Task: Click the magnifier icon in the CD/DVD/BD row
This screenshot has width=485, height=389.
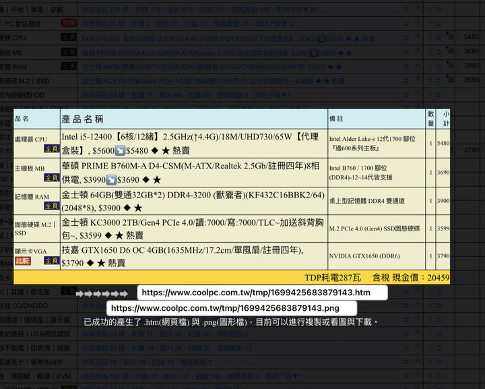Action: click(418, 304)
